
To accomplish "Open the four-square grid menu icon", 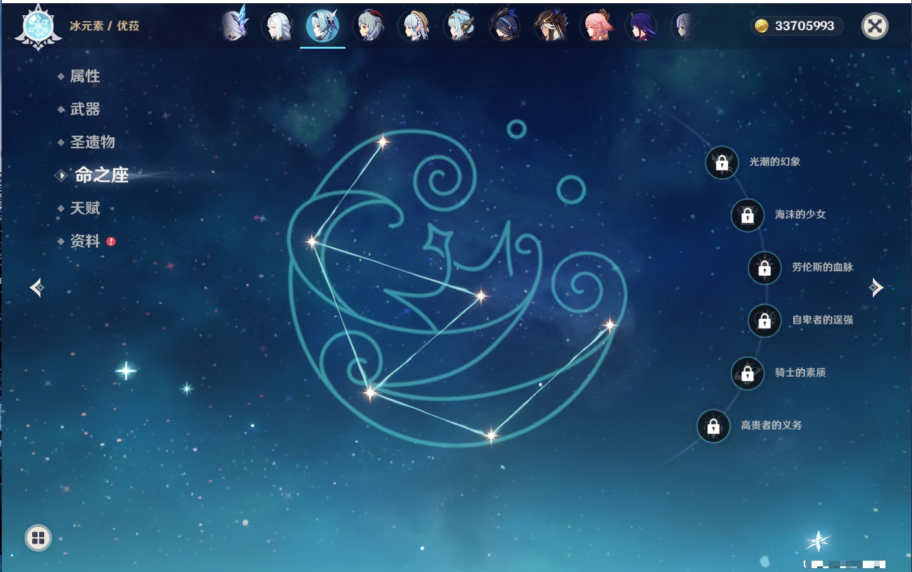I will click(x=38, y=538).
